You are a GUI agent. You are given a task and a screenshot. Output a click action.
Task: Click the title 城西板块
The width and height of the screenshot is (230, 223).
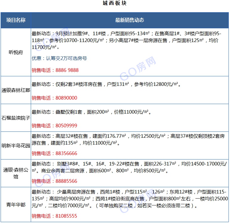click(x=115, y=3)
